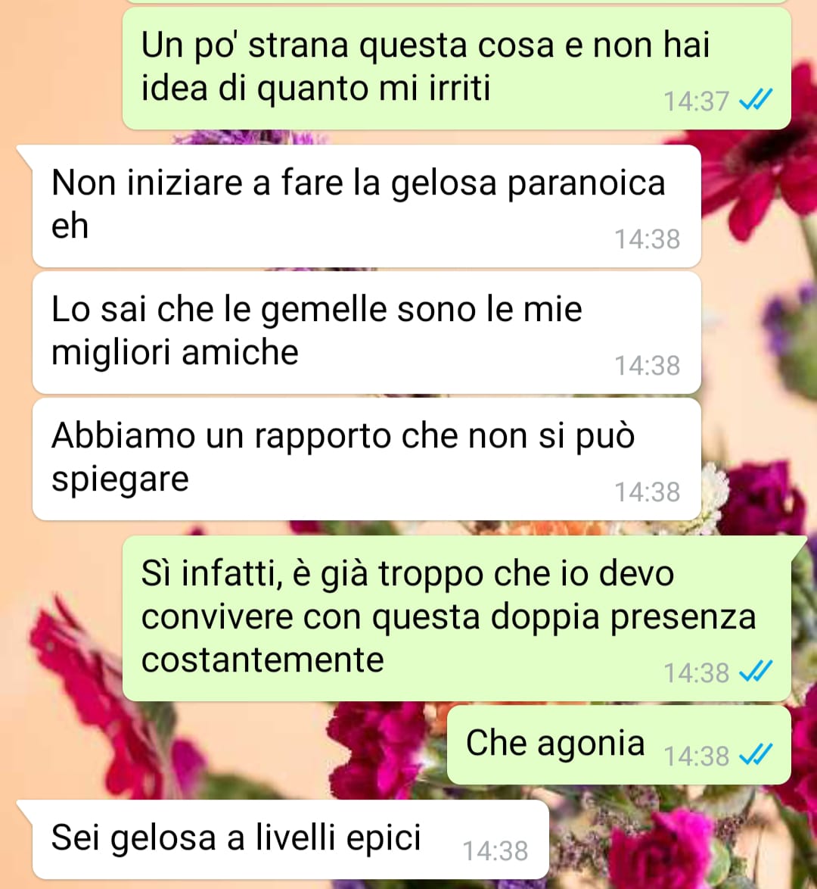The height and width of the screenshot is (889, 817).
Task: Tap the 'Che agonia' message bubble
Action: (x=619, y=745)
